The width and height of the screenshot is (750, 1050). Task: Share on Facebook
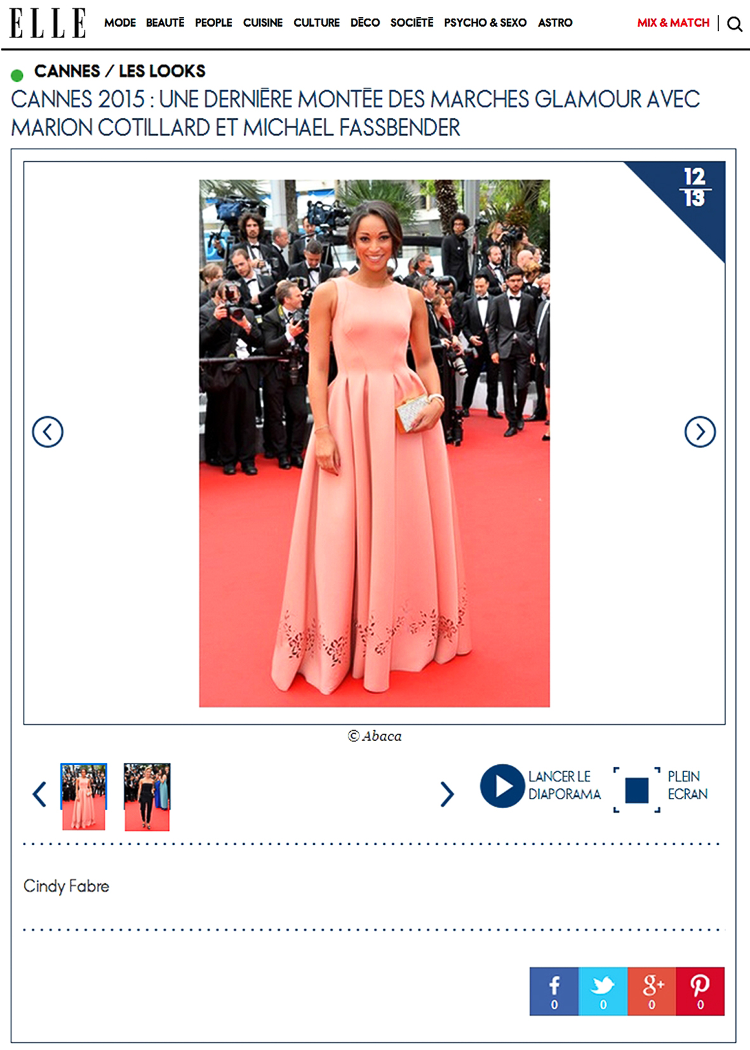554,991
